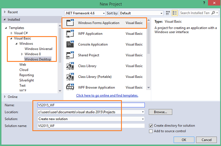The width and height of the screenshot is (221, 146).
Task: Expand the Visual C# tree node
Action: pyautogui.click(x=12, y=33)
